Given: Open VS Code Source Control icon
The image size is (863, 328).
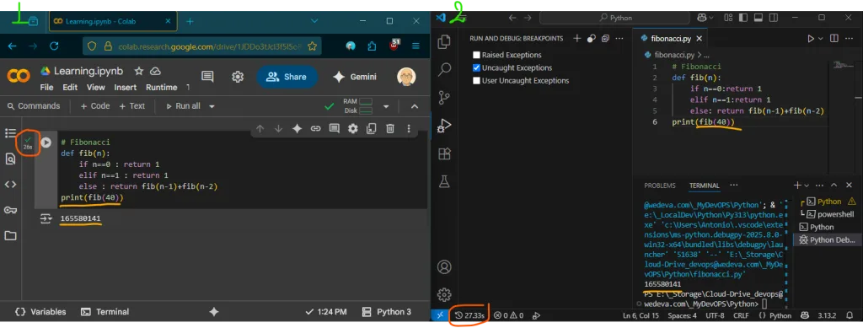Looking at the screenshot, I should [x=444, y=98].
